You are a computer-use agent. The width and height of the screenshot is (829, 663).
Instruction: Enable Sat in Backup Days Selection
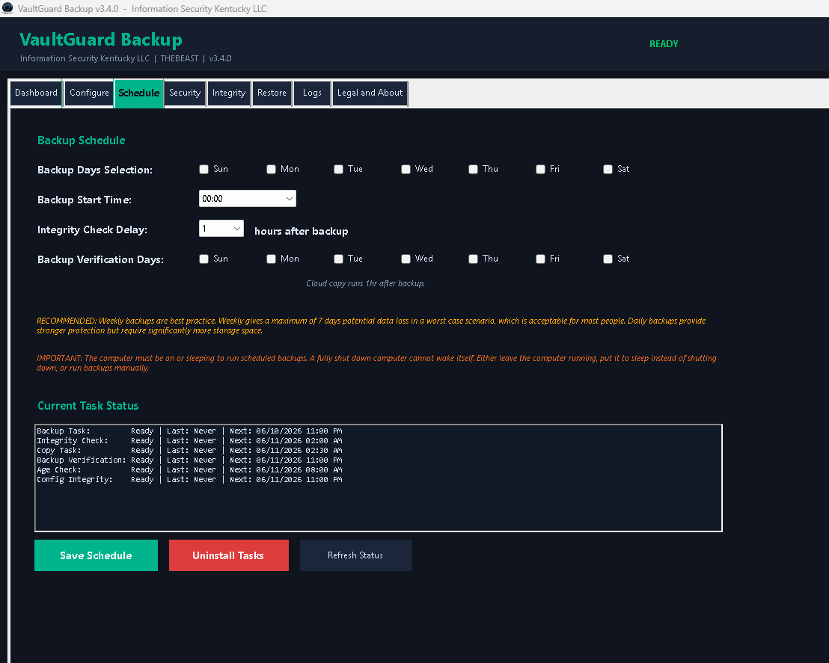point(608,169)
